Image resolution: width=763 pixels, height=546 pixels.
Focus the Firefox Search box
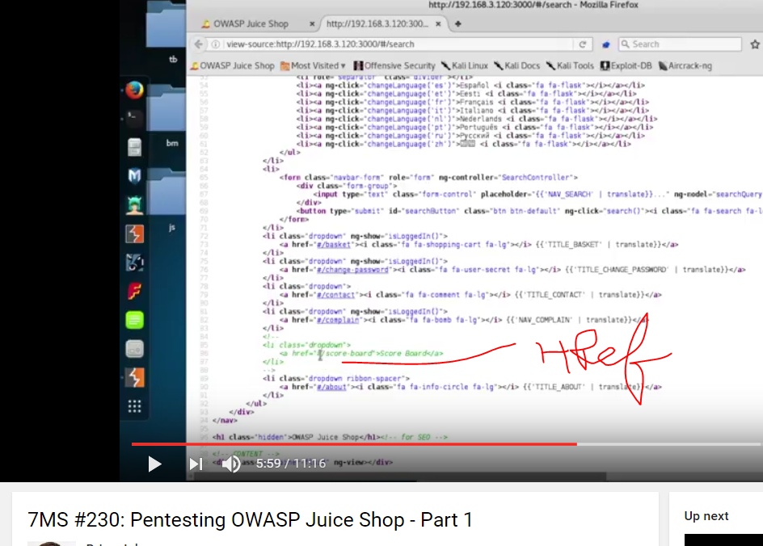coord(680,44)
